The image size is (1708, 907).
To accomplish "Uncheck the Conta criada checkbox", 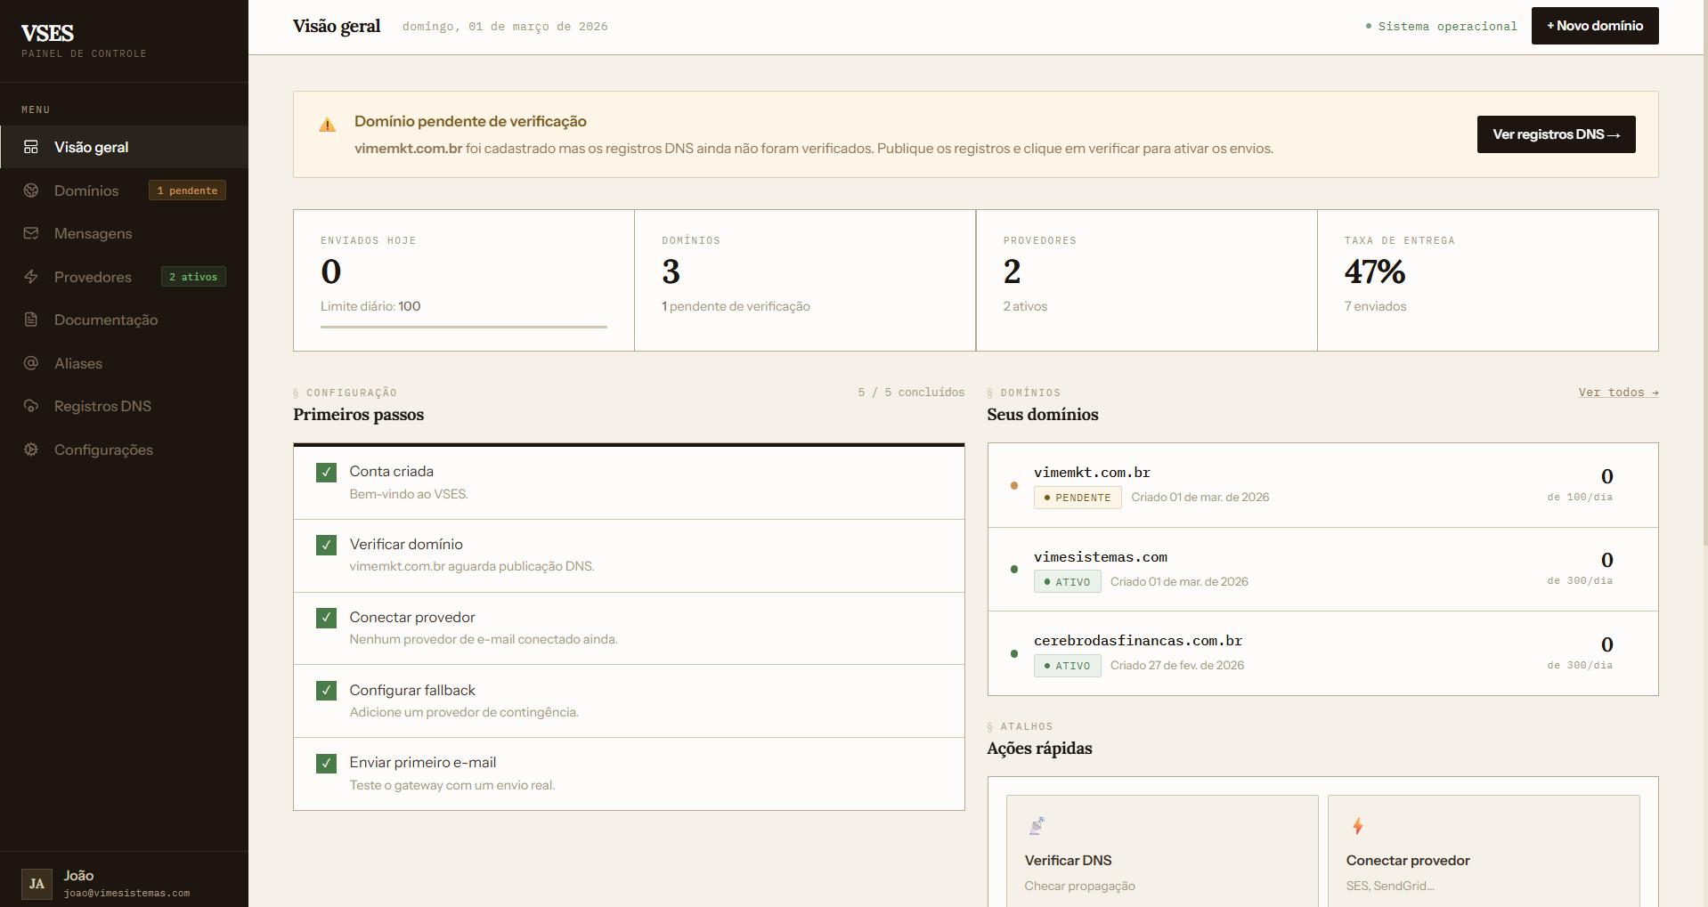I will [x=326, y=472].
